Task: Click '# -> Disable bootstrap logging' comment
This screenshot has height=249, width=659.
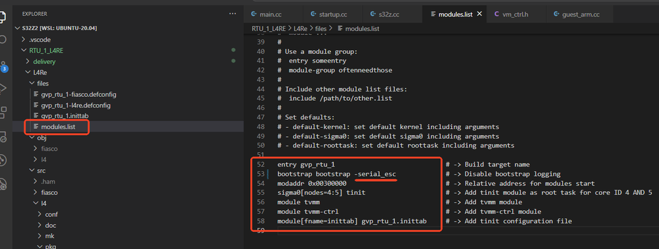Action: (x=503, y=174)
